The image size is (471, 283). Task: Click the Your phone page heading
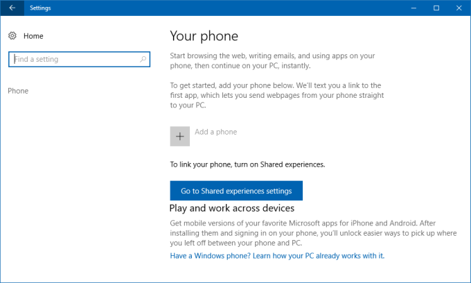[x=204, y=36]
